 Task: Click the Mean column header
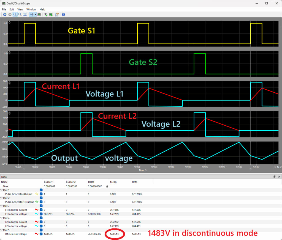[x=113, y=182]
